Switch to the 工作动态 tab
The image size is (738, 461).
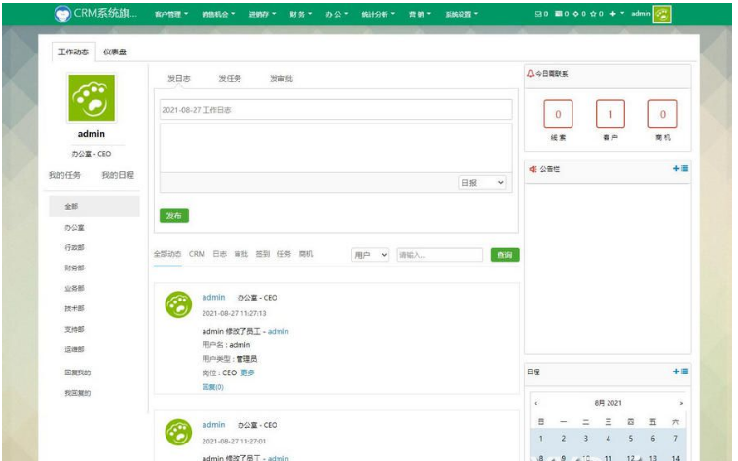(x=73, y=52)
